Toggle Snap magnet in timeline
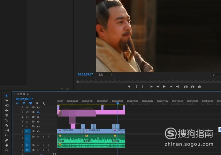 tap(24, 103)
